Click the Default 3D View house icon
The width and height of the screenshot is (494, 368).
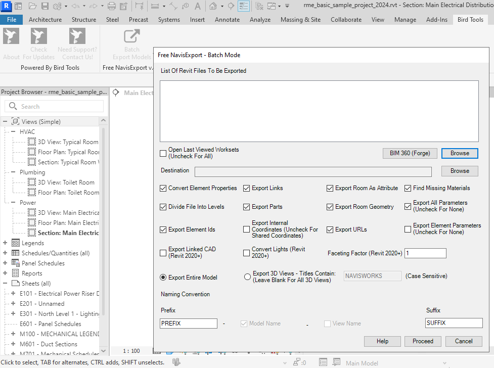[x=213, y=7]
